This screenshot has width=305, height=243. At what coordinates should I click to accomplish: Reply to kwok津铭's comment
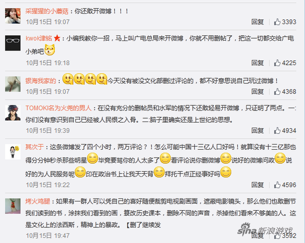tap(257, 63)
